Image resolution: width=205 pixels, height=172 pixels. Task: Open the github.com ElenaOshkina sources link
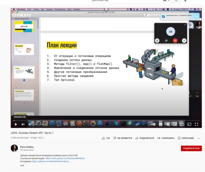click(x=51, y=161)
